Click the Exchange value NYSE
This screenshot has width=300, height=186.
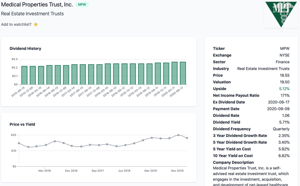(285, 55)
